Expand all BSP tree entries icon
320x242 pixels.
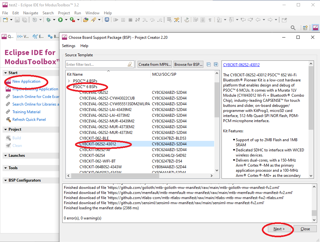[x=216, y=65]
